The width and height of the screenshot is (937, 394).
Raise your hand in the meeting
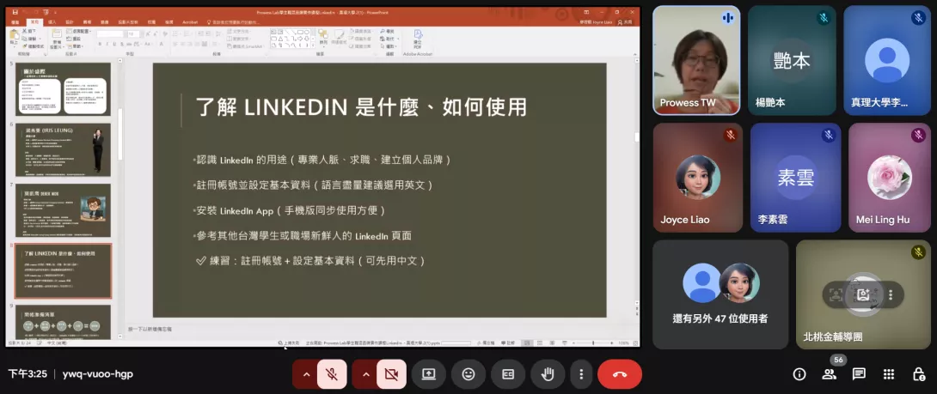point(548,374)
